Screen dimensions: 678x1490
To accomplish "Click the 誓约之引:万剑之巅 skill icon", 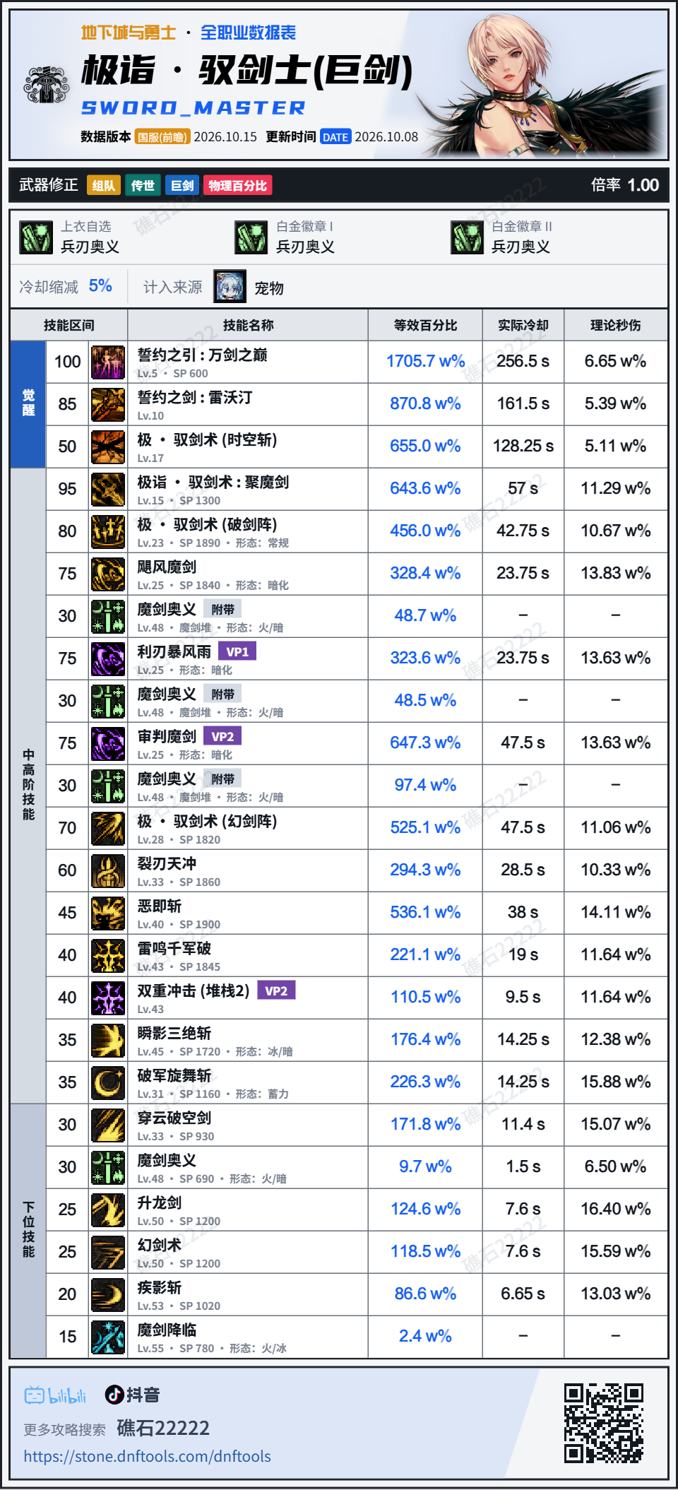I will coord(108,362).
